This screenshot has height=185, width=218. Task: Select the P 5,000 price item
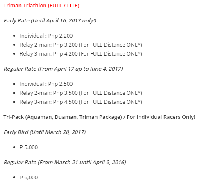coord(29,147)
